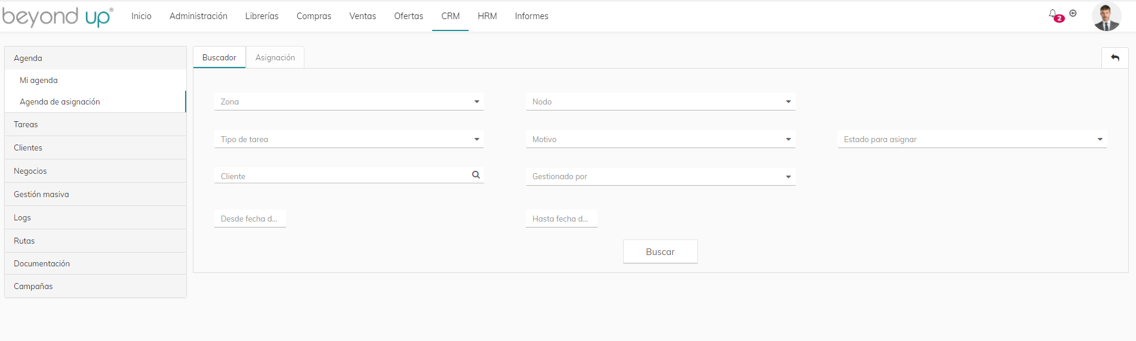1136x341 pixels.
Task: Open the CRM menu
Action: (x=451, y=16)
